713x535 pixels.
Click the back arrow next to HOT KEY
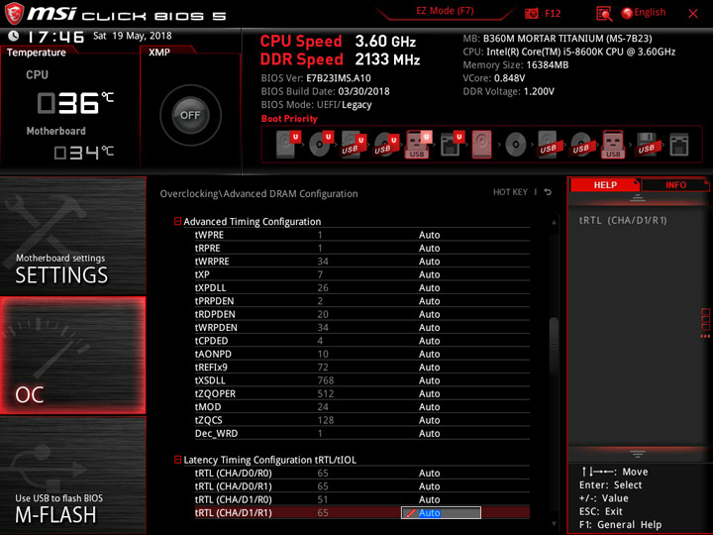click(x=548, y=192)
